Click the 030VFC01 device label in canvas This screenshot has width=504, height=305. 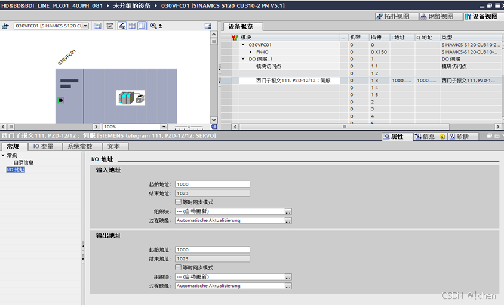tap(66, 57)
